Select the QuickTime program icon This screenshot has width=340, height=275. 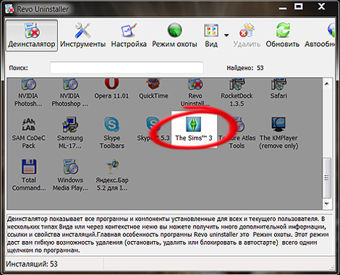pyautogui.click(x=153, y=88)
